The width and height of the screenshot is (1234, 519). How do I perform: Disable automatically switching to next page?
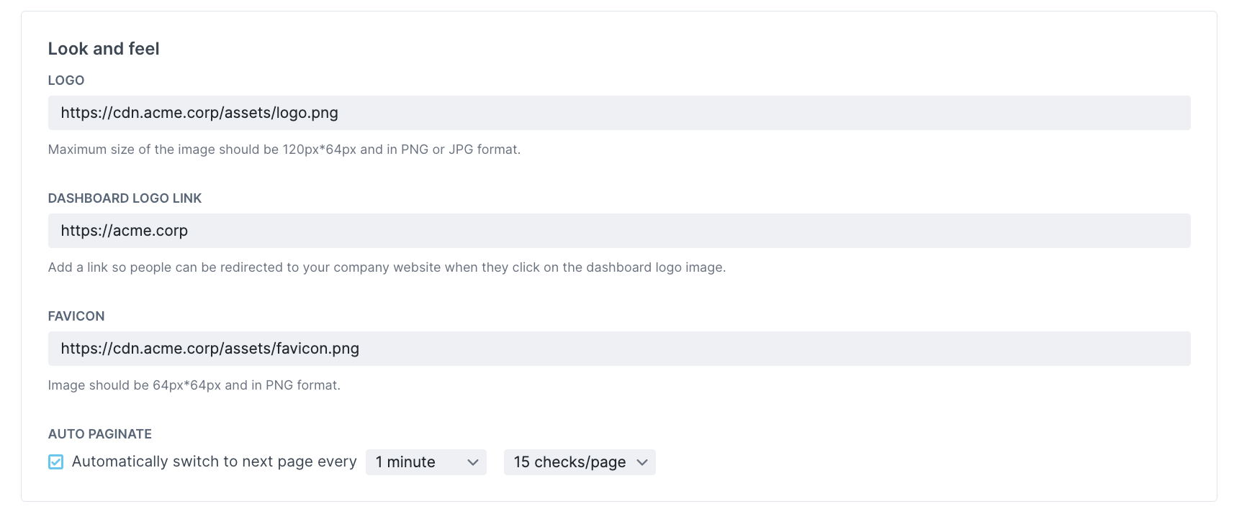(x=55, y=462)
